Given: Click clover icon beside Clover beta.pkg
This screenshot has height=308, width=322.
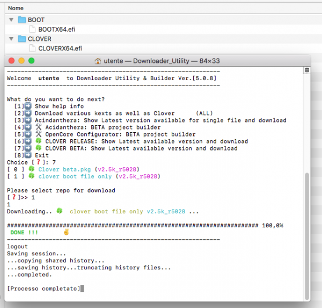Looking at the screenshot, I should 32,169.
